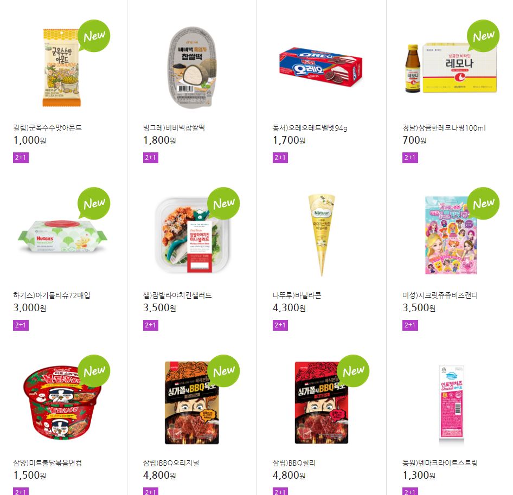
Task: Click the 2+1 tag under 비비빅찹쌀떡
Action: point(151,158)
